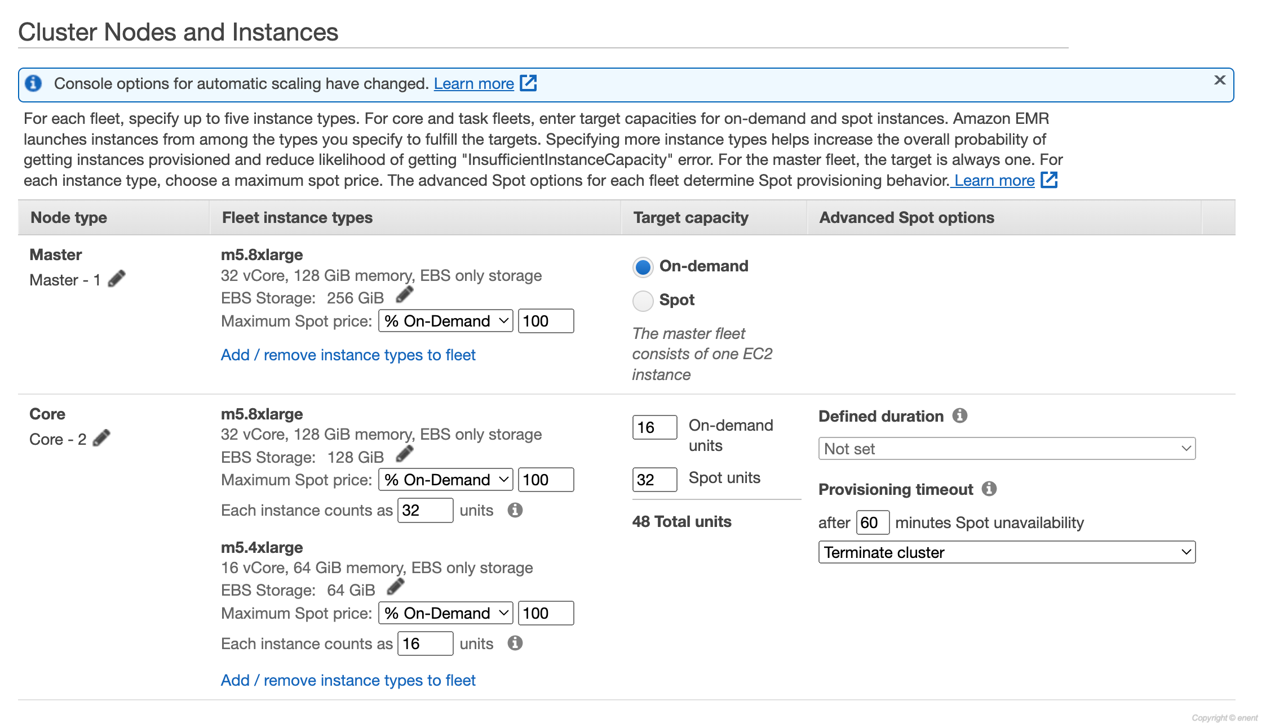This screenshot has width=1266, height=724.
Task: Click the pencil icon next to Master - 1
Action: pos(117,279)
